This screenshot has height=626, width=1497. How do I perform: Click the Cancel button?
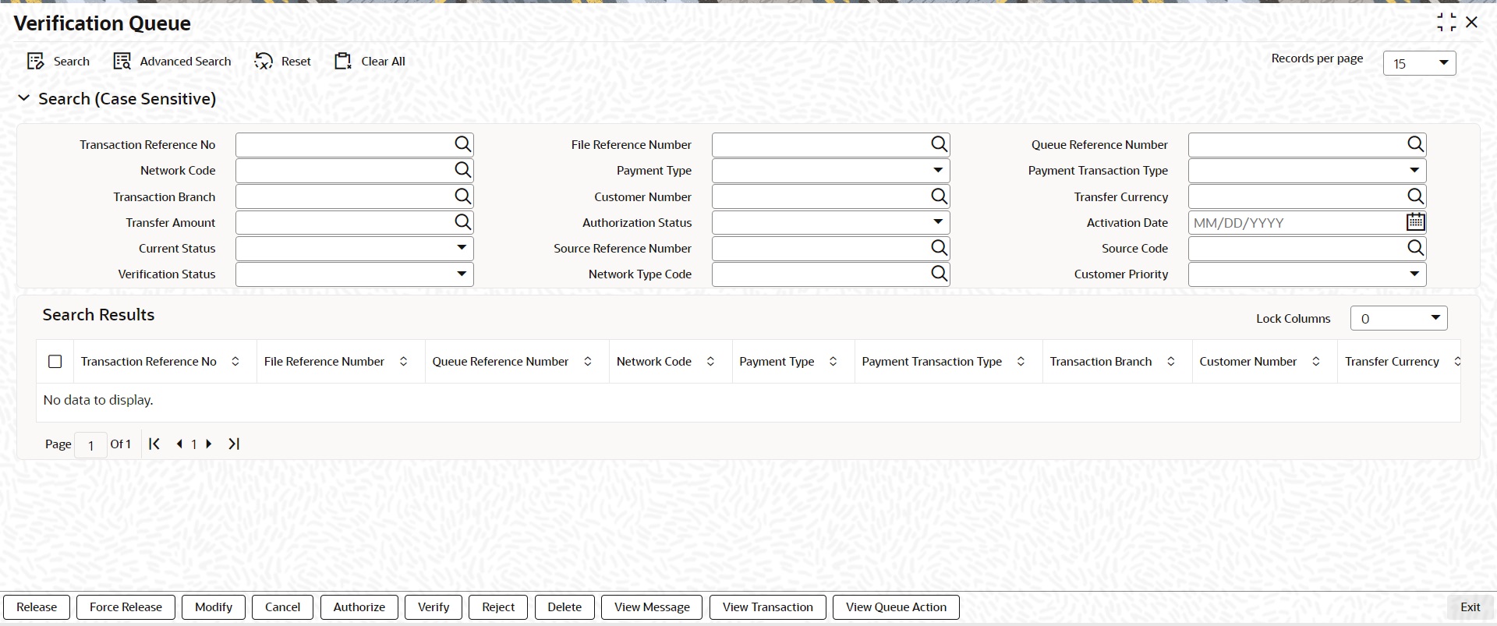point(282,607)
